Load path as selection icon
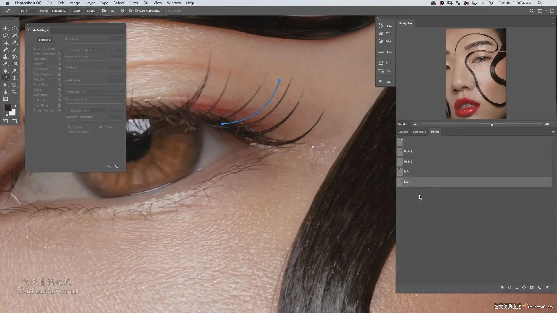Viewport: 557px width, 313px height. 517,287
